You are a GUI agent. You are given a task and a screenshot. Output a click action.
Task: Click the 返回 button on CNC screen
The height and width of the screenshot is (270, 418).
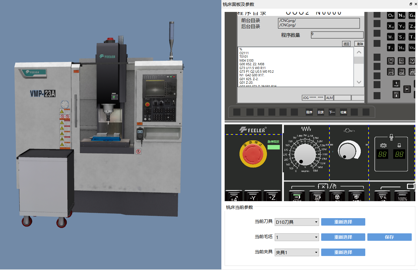[346, 44]
